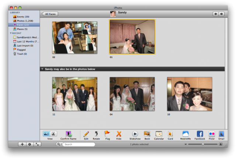Viewport: 236px width, 159px height.
Task: Share the photo to Facebook
Action: [x=199, y=134]
